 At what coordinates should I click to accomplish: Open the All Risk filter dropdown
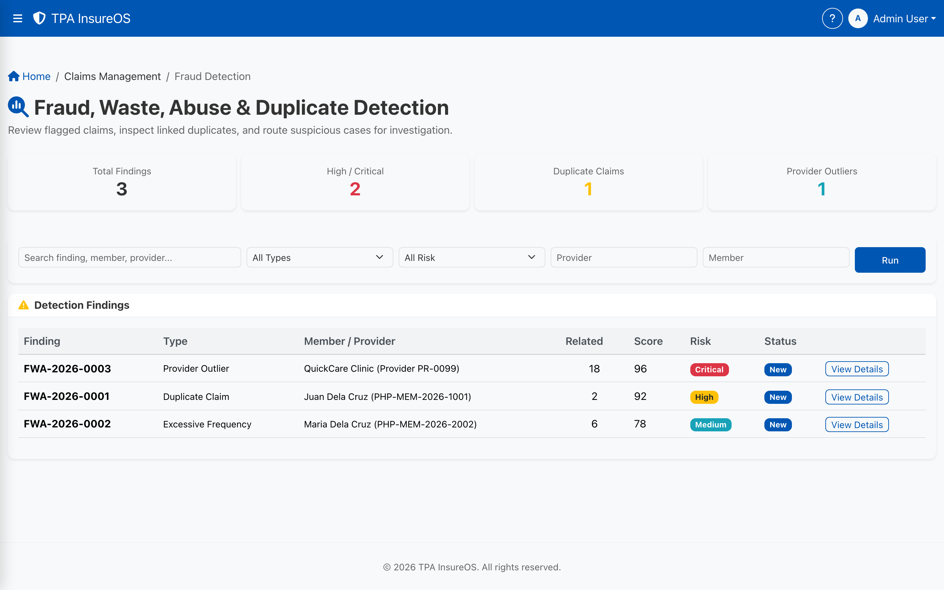[472, 258]
